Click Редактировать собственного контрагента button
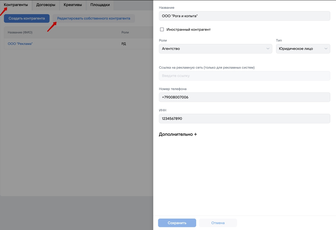 click(93, 18)
